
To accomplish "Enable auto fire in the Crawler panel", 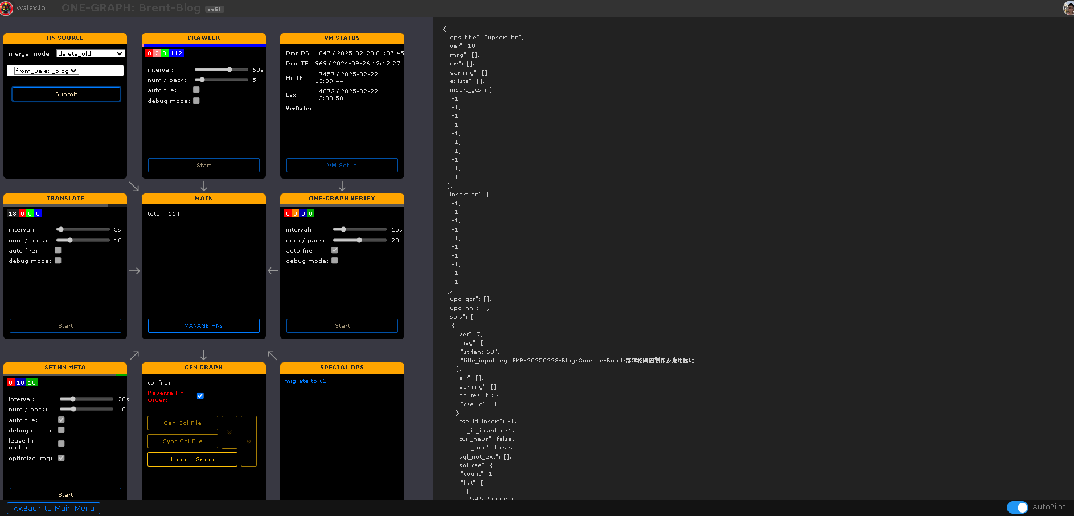I will coord(196,90).
